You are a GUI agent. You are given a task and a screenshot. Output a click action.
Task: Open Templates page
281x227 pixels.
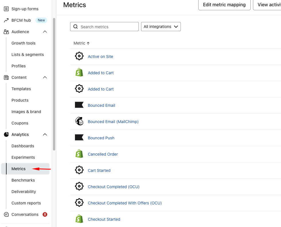click(21, 89)
